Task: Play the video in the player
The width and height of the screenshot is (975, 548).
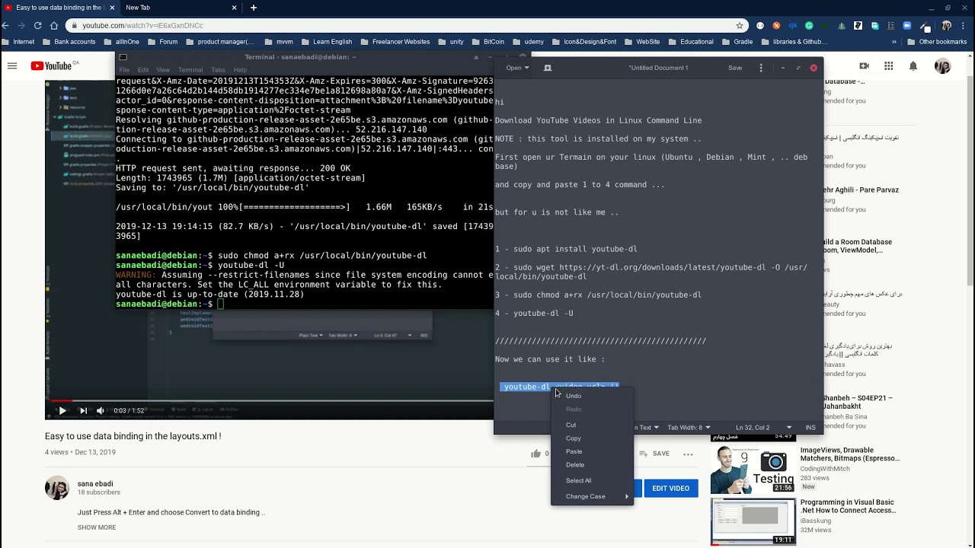Action: (x=62, y=410)
